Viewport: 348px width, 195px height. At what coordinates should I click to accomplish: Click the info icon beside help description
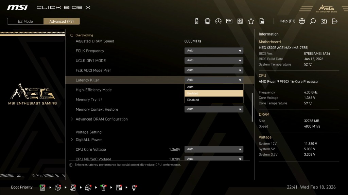(x=71, y=165)
